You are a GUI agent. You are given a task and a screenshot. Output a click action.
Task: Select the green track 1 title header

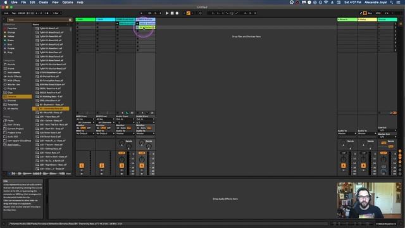[x=85, y=20]
